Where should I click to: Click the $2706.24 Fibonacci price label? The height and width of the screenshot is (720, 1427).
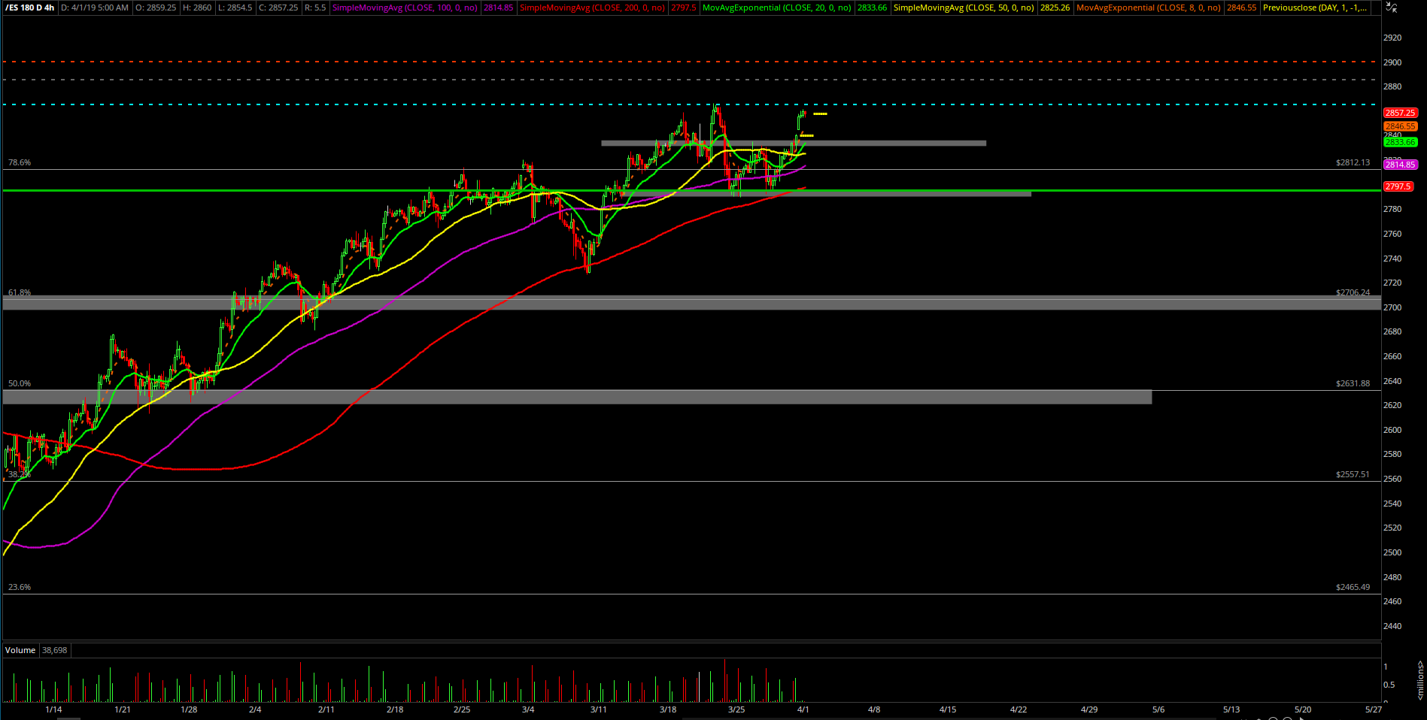pos(1353,292)
